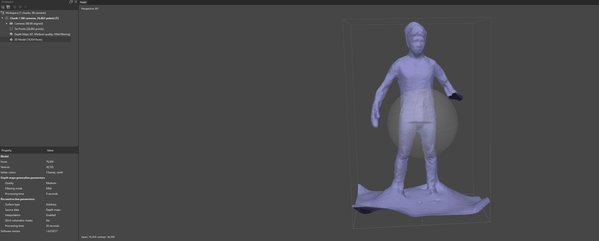Screen dimensions: 599x241
Task: Click the Interpolation value Enabled
Action: (x=51, y=215)
